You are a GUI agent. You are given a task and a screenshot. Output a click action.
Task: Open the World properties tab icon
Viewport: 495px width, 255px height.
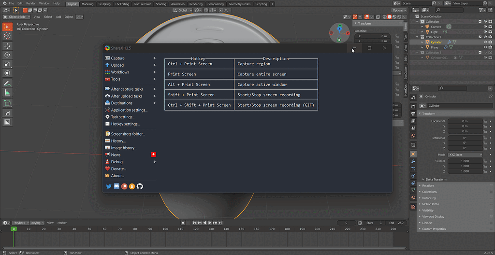coord(413,136)
